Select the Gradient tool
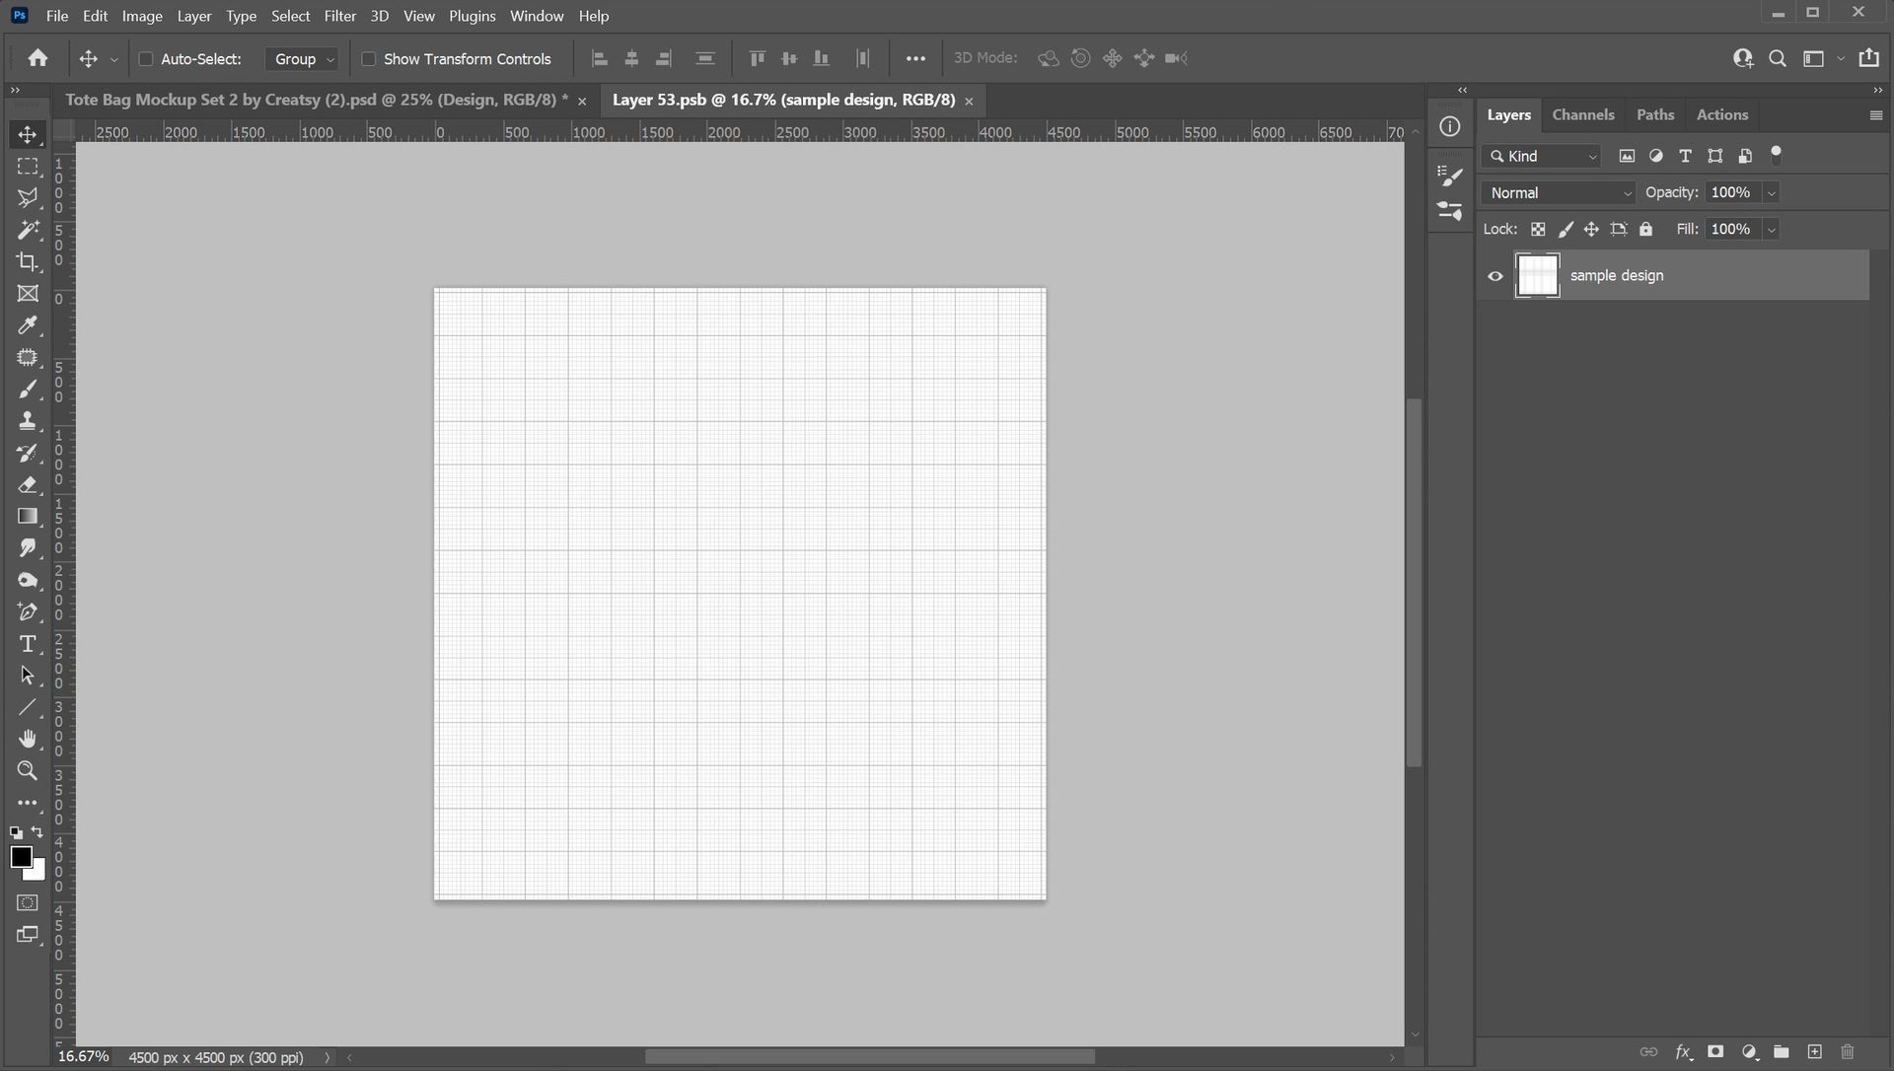The width and height of the screenshot is (1894, 1071). pos(28,517)
